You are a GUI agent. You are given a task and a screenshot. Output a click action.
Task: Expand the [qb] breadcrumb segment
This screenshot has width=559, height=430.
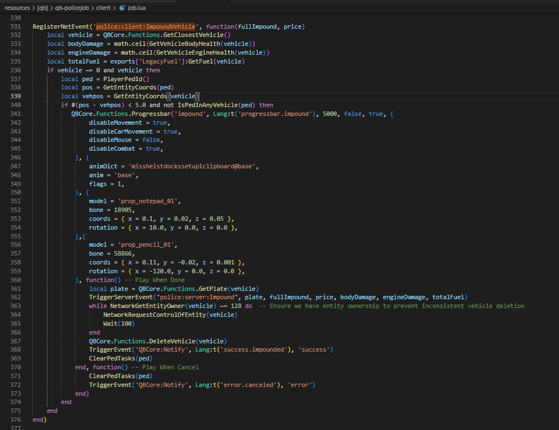tap(42, 8)
